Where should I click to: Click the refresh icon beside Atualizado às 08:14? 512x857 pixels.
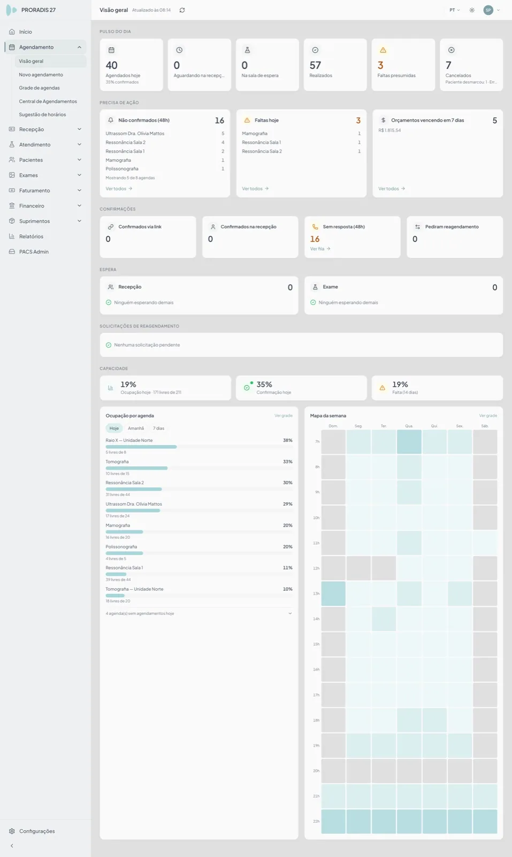182,10
